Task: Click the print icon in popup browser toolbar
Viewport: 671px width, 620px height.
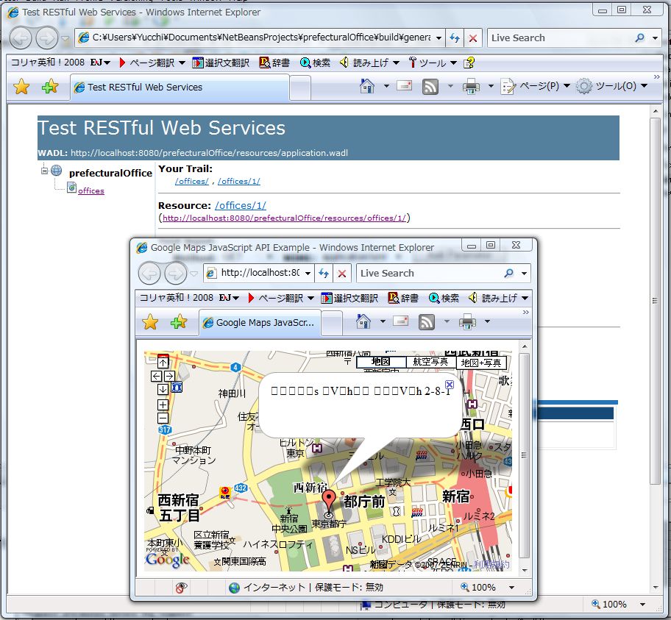Action: coord(467,322)
